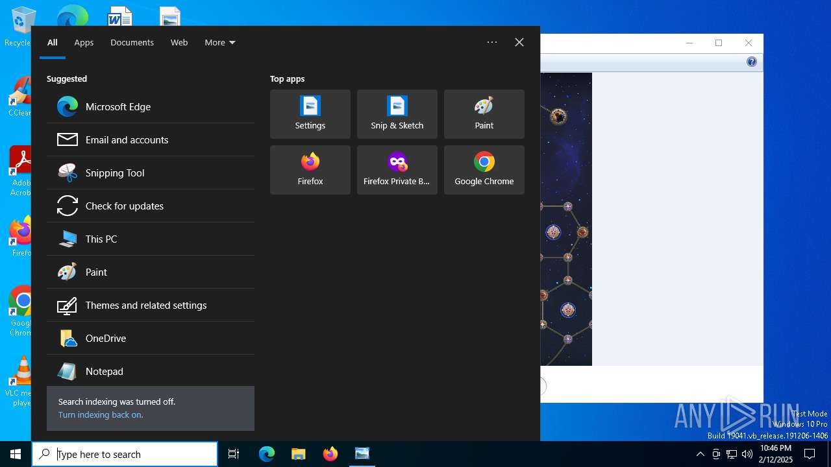Select the Word document desktop icon

click(120, 17)
